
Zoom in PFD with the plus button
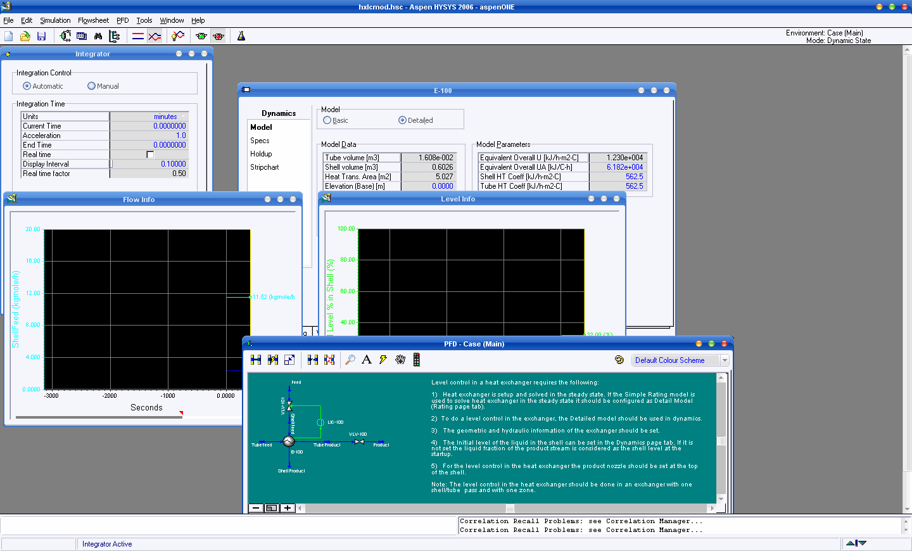click(x=288, y=508)
